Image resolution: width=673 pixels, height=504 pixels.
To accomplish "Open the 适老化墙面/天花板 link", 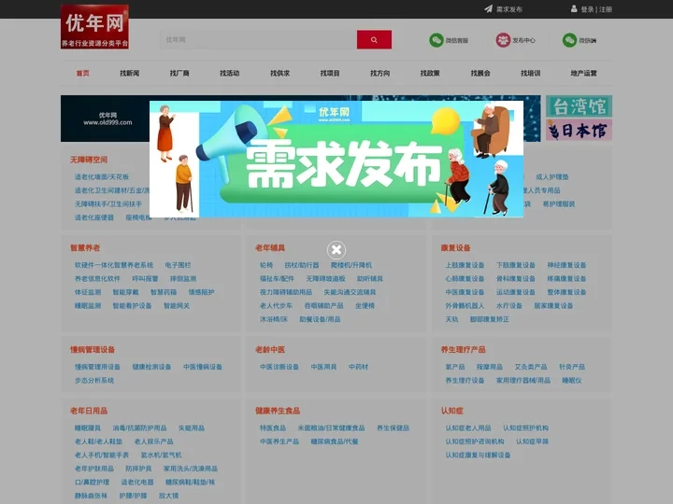I will [x=102, y=176].
